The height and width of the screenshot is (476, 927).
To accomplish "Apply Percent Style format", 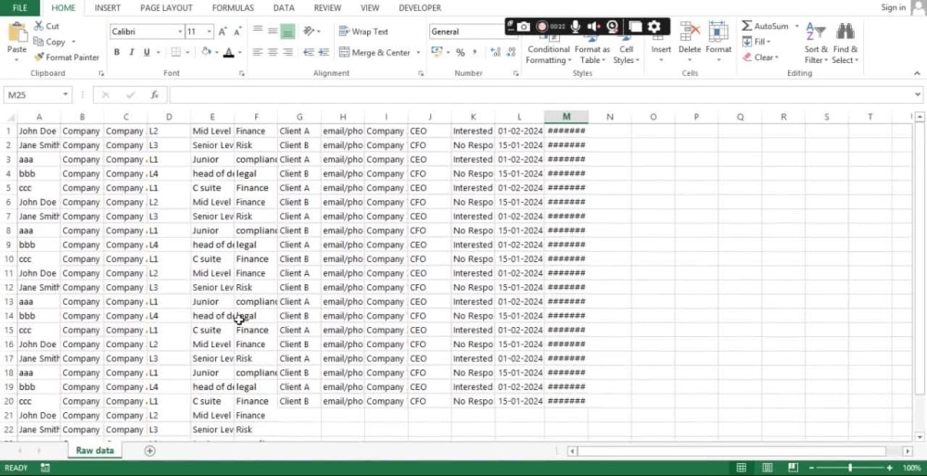I will coord(460,53).
